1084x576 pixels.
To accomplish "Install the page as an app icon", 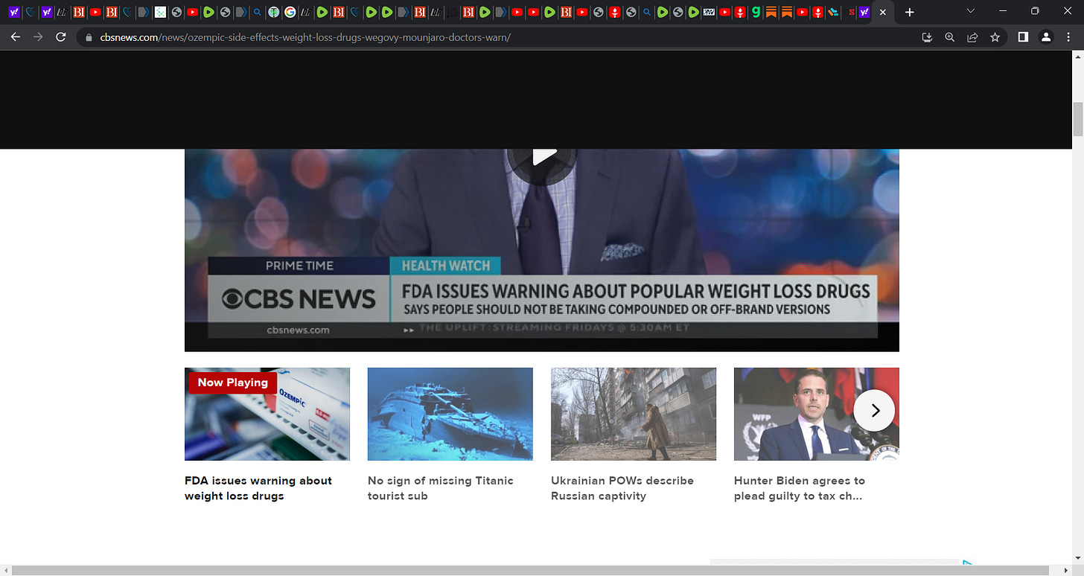I will (x=927, y=37).
